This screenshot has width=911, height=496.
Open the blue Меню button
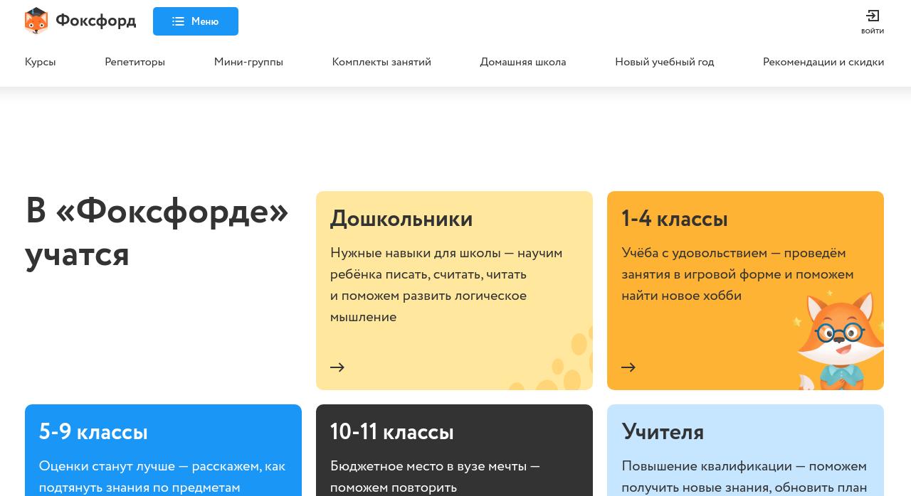tap(196, 21)
